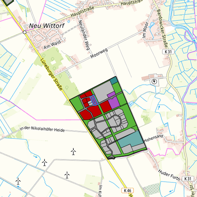Screen dimensions: 197x197
Task: Click the Hohensand street label
Action: tap(154, 138)
